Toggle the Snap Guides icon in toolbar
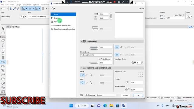 (30, 8)
